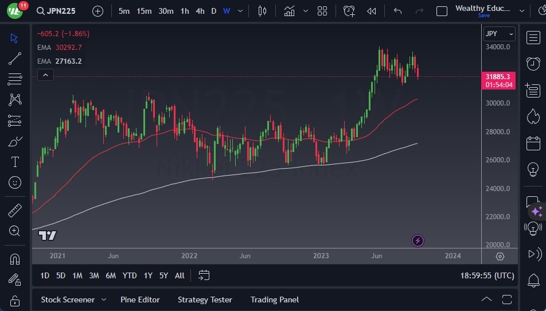Open the alerts clock panel
The width and height of the screenshot is (546, 311).
pyautogui.click(x=533, y=63)
